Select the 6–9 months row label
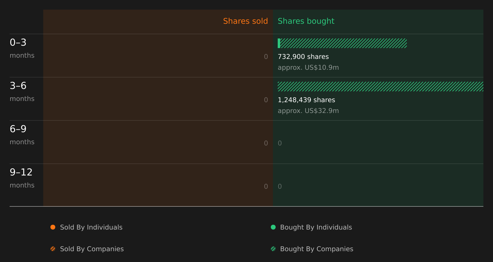 [22, 135]
